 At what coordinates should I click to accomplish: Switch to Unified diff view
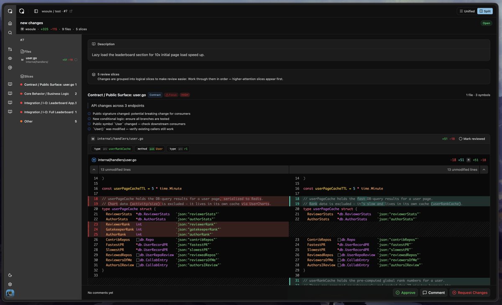[467, 11]
